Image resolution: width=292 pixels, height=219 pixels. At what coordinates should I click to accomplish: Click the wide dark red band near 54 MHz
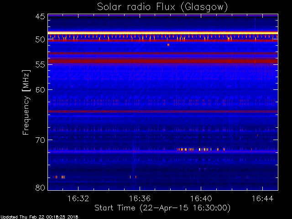tap(163, 61)
